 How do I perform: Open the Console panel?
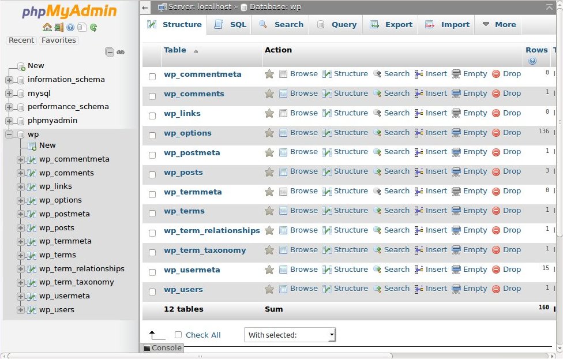[163, 348]
